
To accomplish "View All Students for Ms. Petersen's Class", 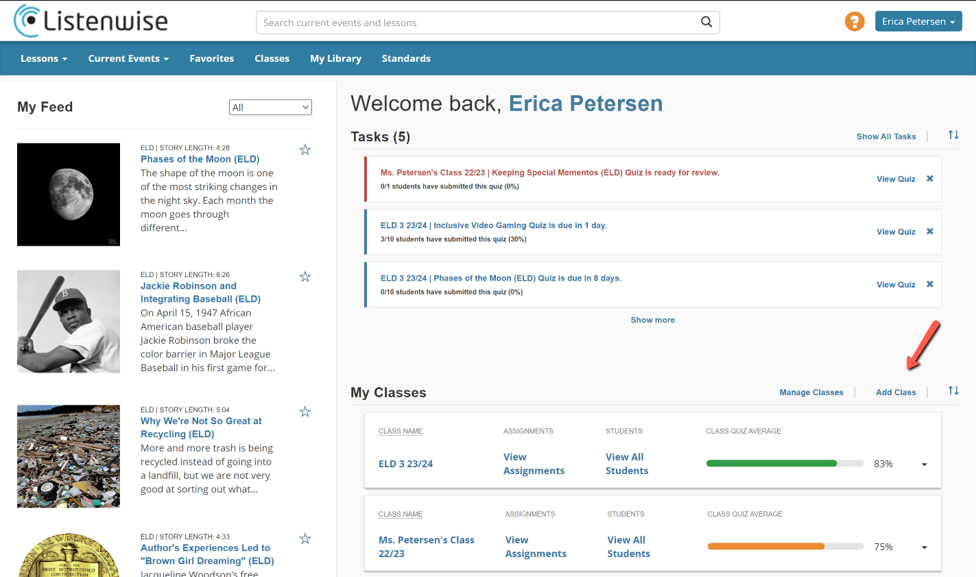I will point(628,547).
